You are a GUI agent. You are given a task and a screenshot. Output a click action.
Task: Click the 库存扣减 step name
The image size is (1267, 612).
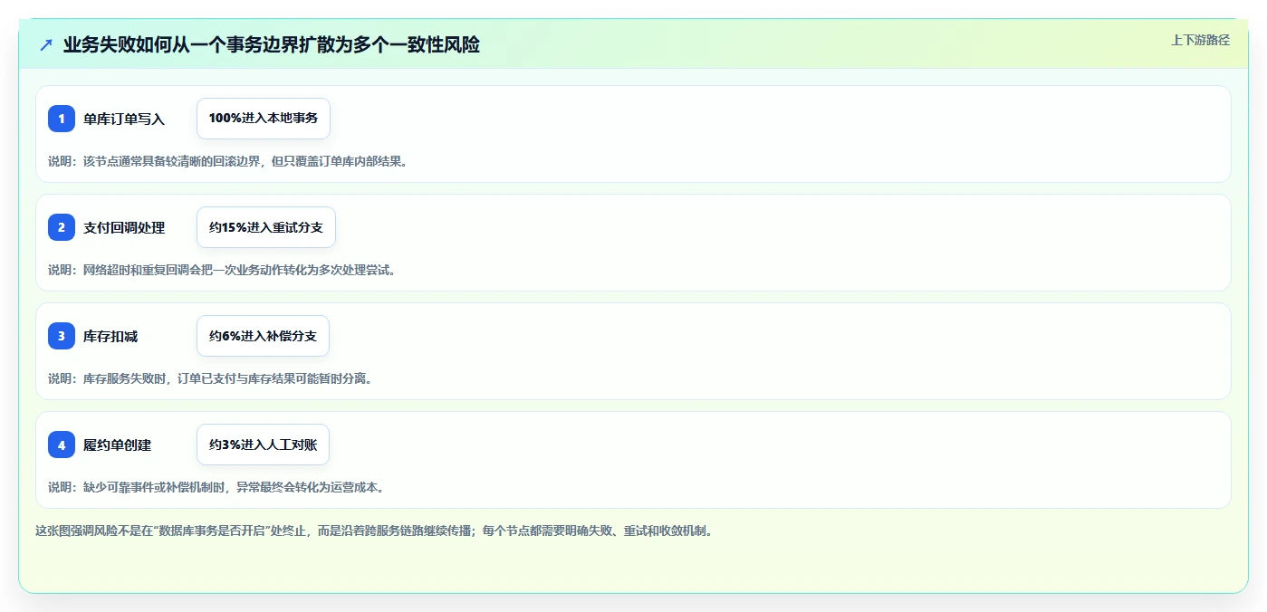pos(110,336)
